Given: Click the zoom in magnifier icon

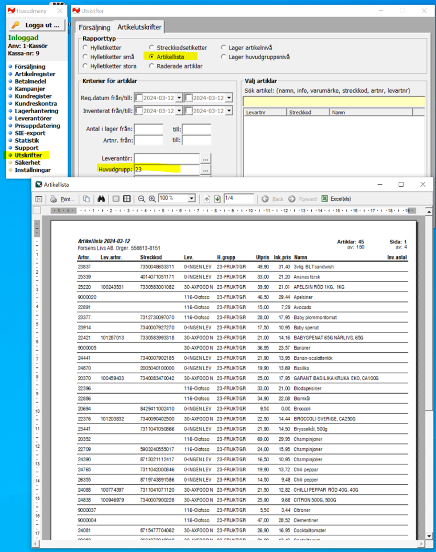Looking at the screenshot, I should pyautogui.click(x=152, y=199).
